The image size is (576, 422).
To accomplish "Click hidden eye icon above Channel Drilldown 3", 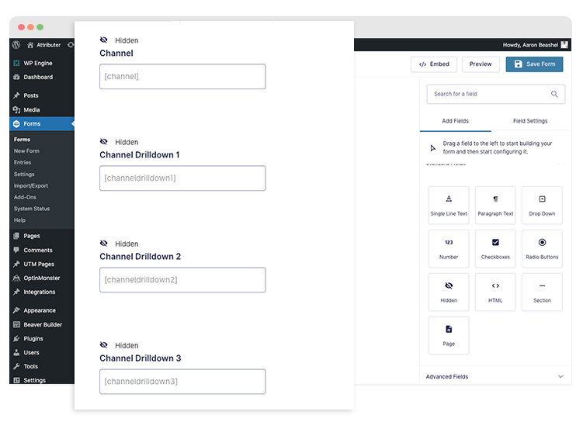I will (x=104, y=344).
